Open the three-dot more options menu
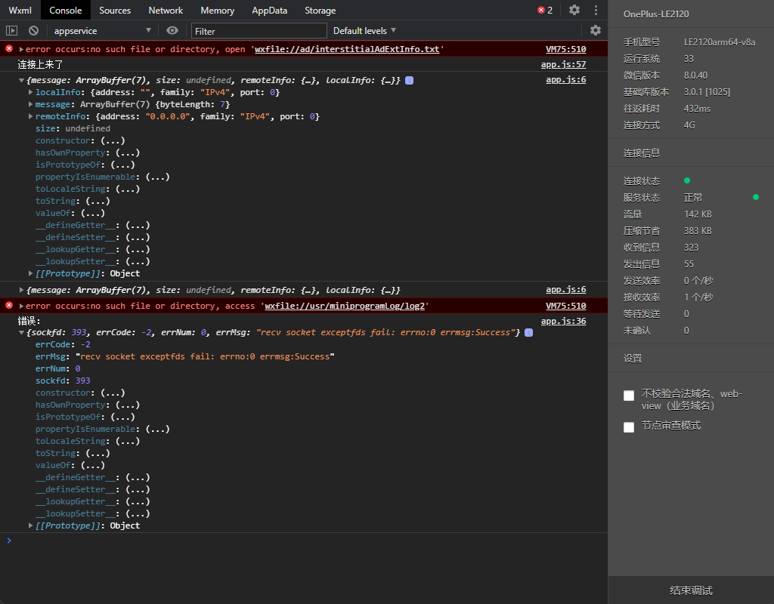 coord(596,10)
